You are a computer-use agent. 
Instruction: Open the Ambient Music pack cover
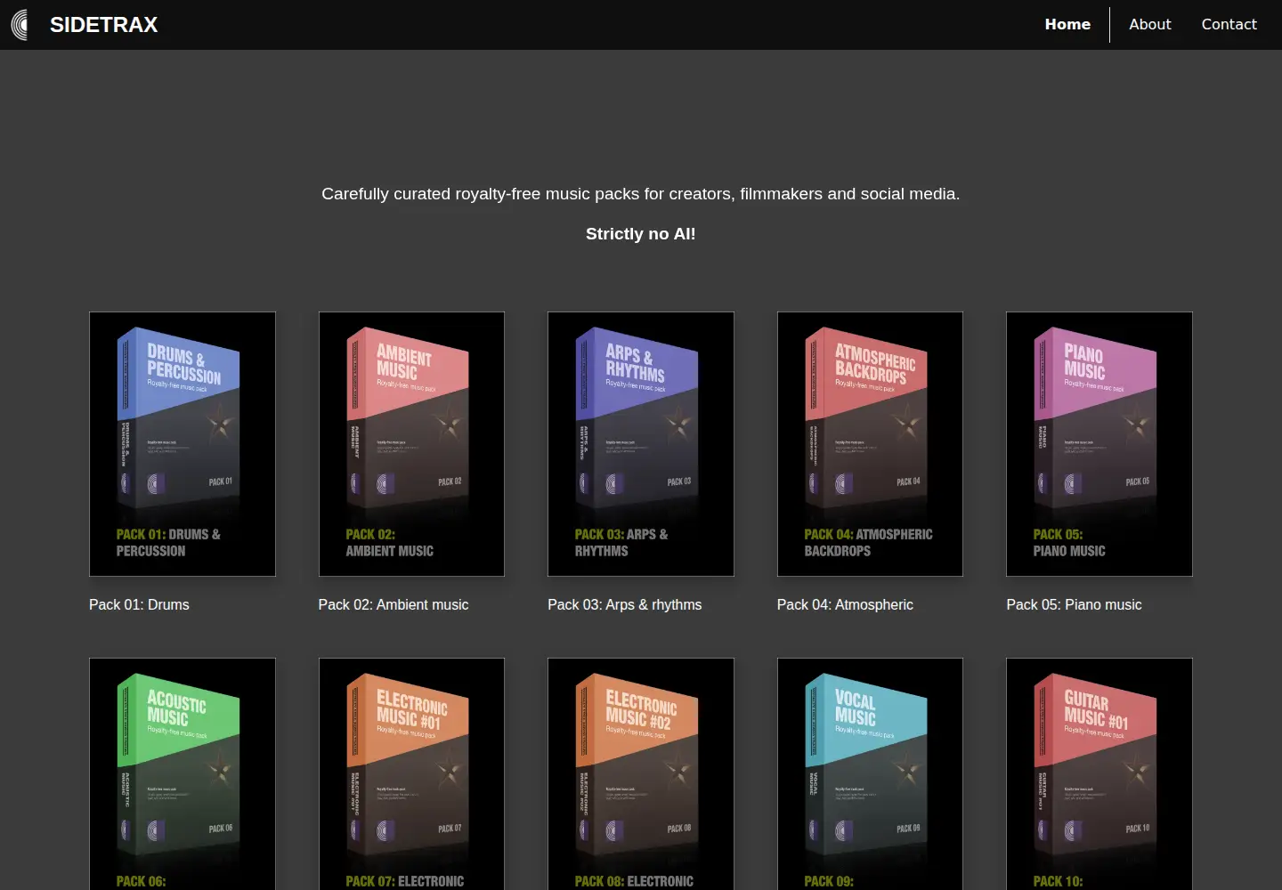coord(411,444)
